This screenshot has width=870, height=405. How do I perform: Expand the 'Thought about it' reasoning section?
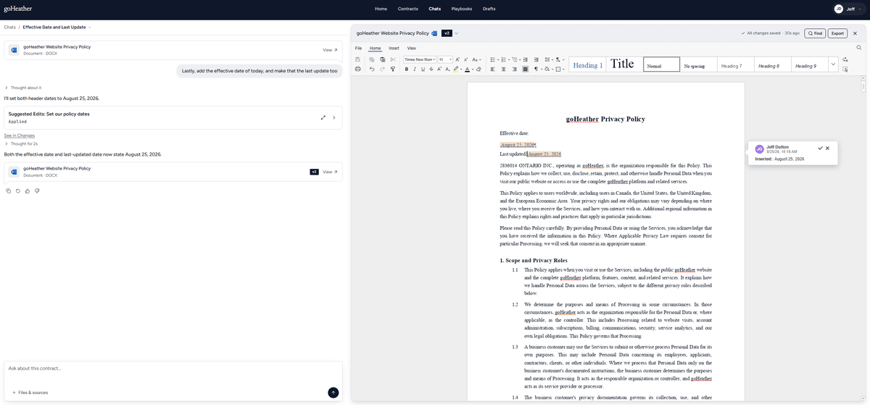[x=23, y=87]
